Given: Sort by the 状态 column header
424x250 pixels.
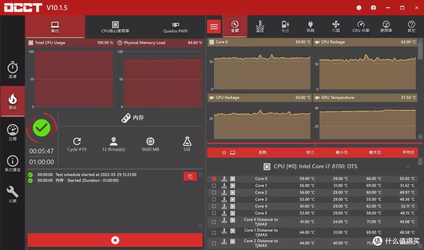Looking at the screenshot, I should point(310,152).
